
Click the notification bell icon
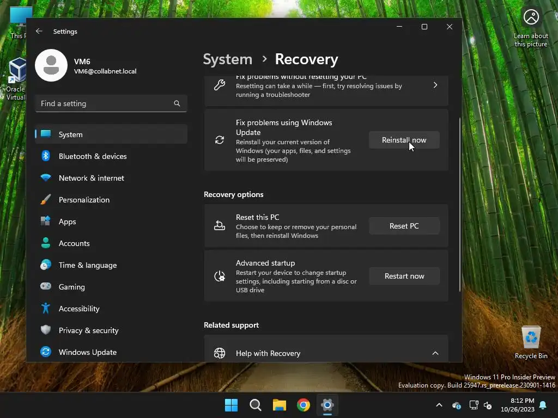tap(543, 405)
